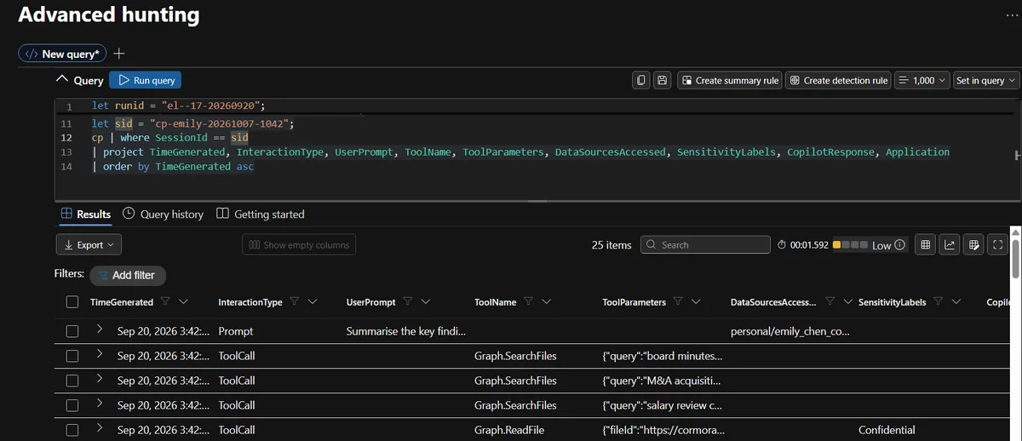
Task: Add a new query tab with plus
Action: tap(119, 53)
